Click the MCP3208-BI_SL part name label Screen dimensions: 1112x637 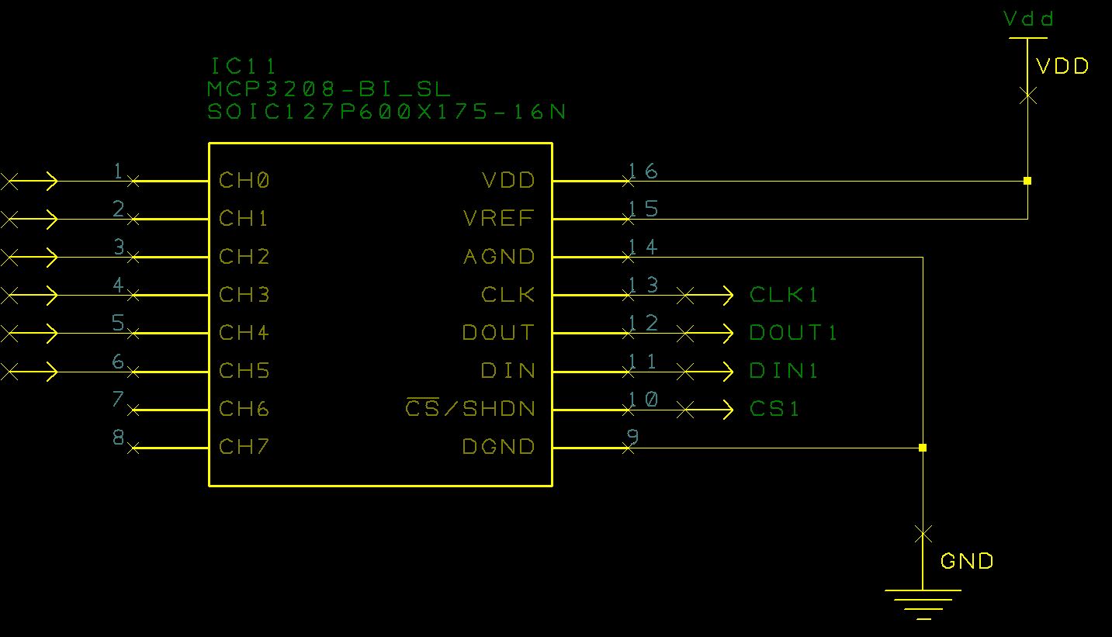pos(329,89)
